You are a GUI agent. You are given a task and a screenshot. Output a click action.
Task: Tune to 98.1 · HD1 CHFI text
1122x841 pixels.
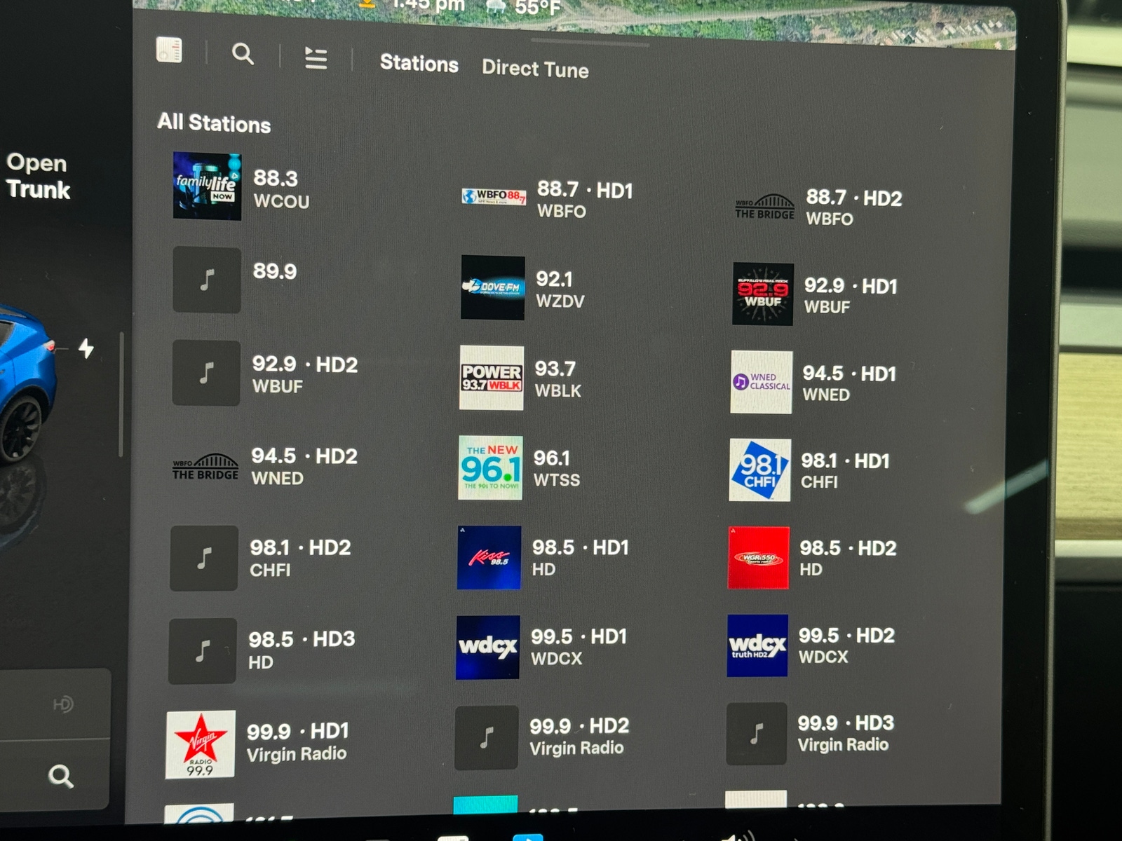pyautogui.click(x=845, y=471)
